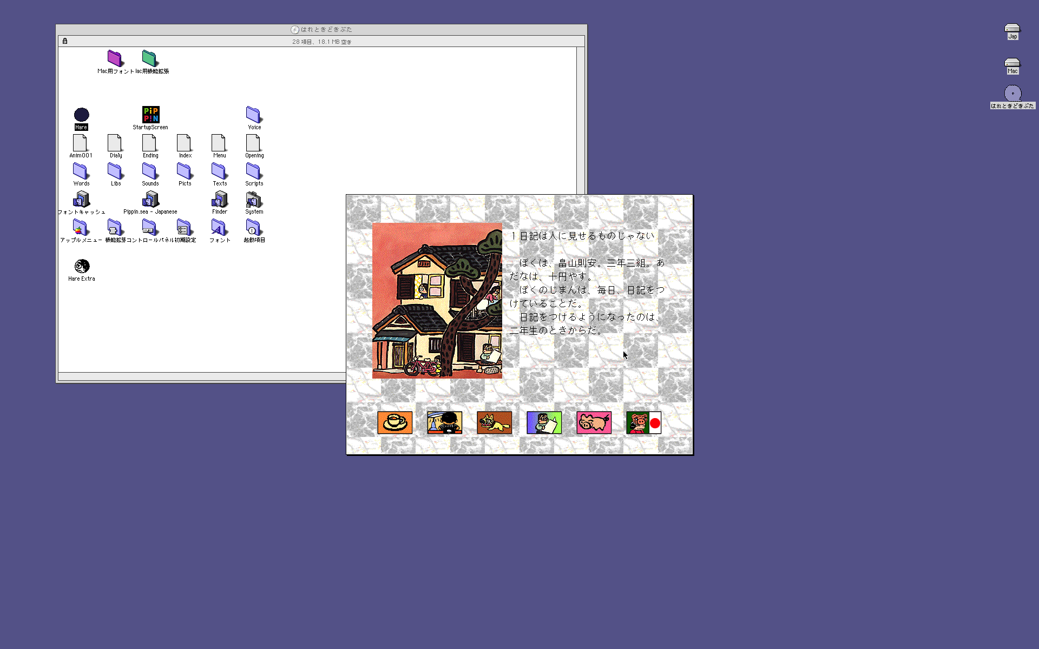Select the はれときどきぶた CD desktop icon
This screenshot has height=649, width=1039.
tap(1012, 93)
